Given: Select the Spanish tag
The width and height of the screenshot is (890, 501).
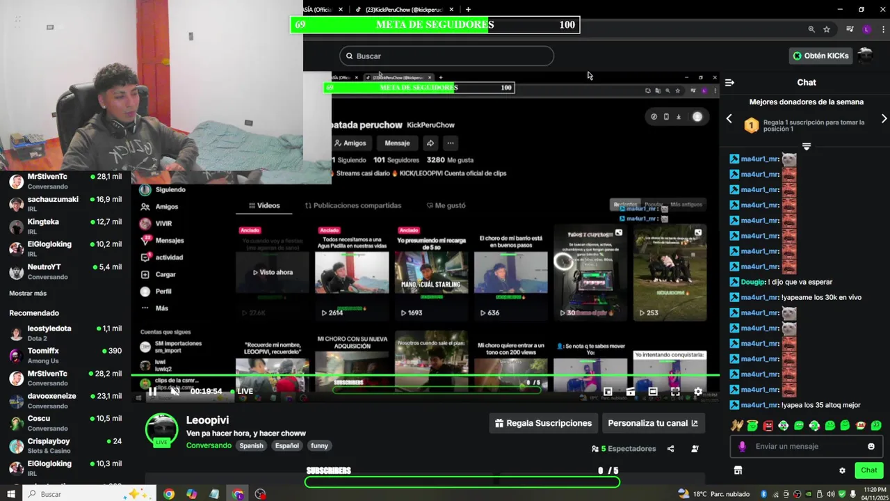Looking at the screenshot, I should pyautogui.click(x=251, y=445).
